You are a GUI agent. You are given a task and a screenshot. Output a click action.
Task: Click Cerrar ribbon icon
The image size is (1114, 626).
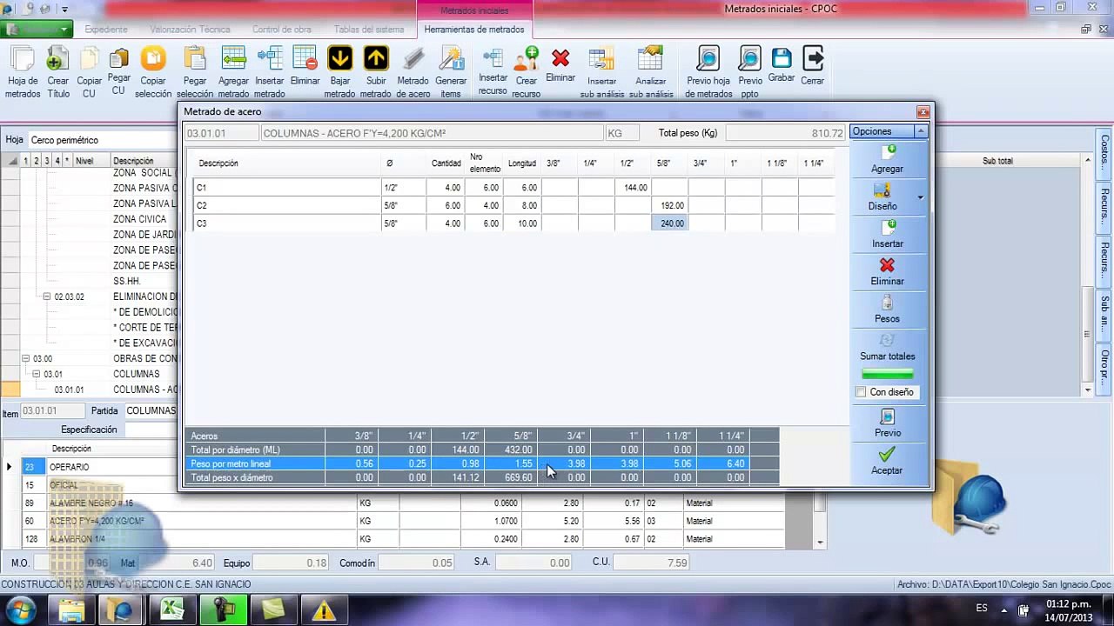click(813, 58)
